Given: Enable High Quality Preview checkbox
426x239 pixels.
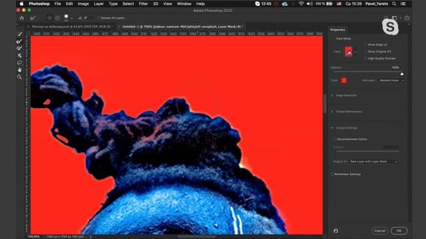Looking at the screenshot, I should coord(365,58).
